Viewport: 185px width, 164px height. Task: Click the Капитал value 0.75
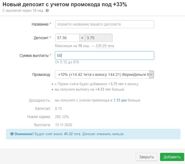tap(58, 109)
